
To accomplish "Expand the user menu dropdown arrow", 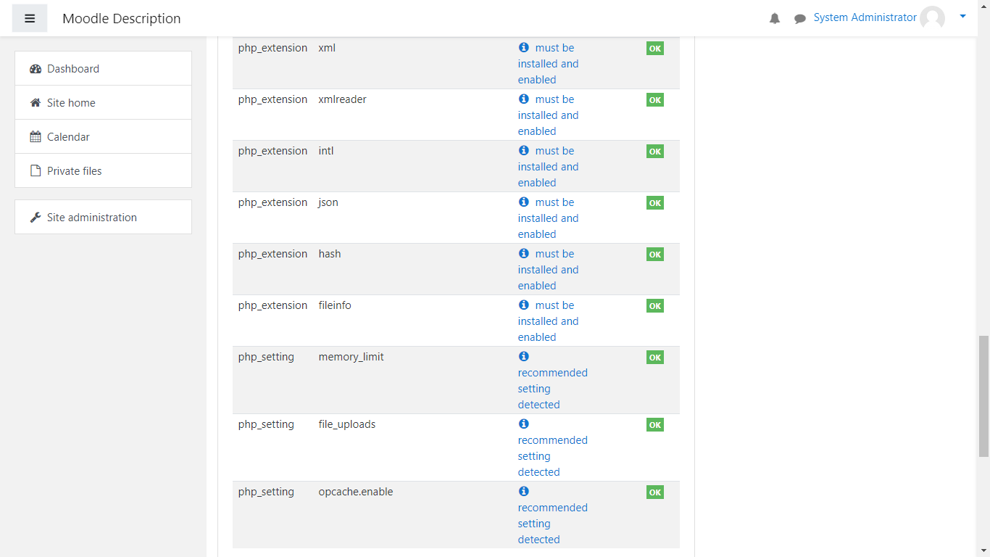I will point(962,16).
